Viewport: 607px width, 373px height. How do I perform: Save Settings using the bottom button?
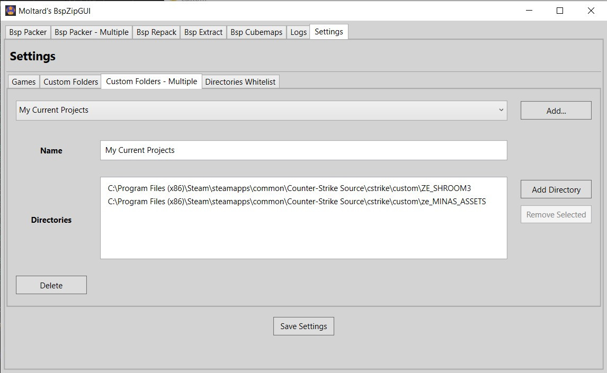click(304, 326)
